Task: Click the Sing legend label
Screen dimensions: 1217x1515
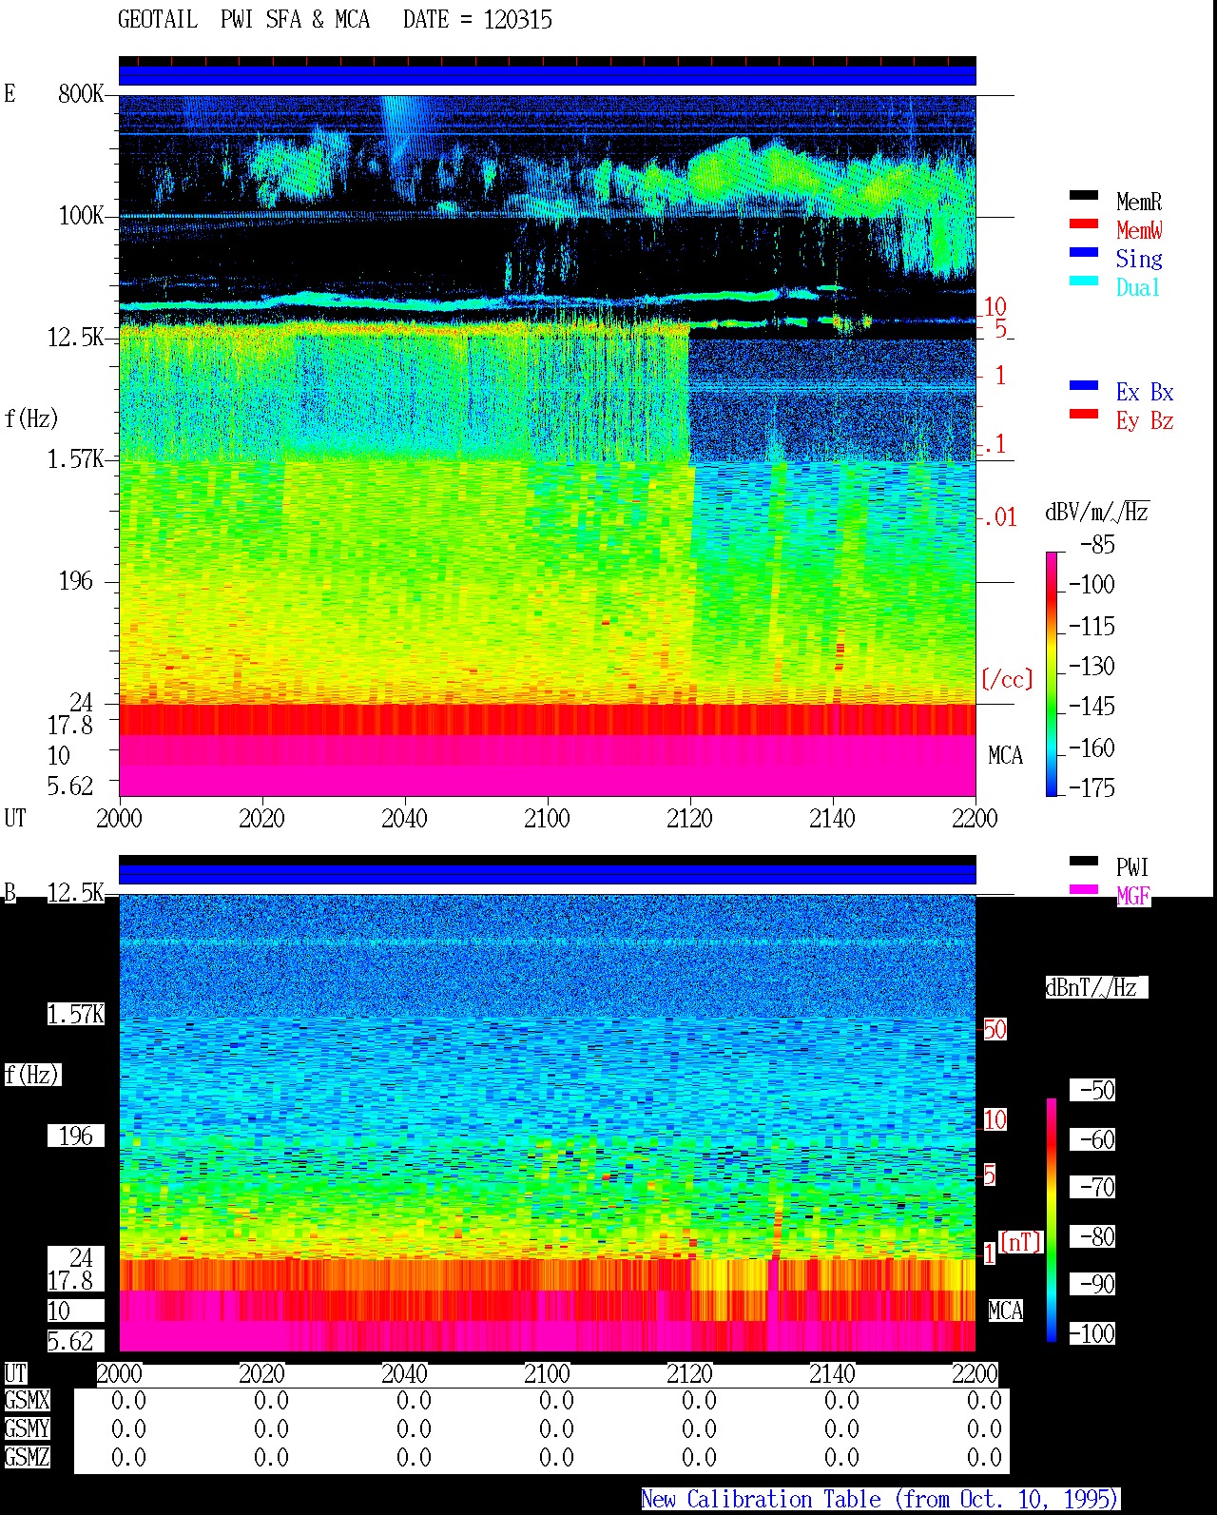Action: click(x=1139, y=259)
